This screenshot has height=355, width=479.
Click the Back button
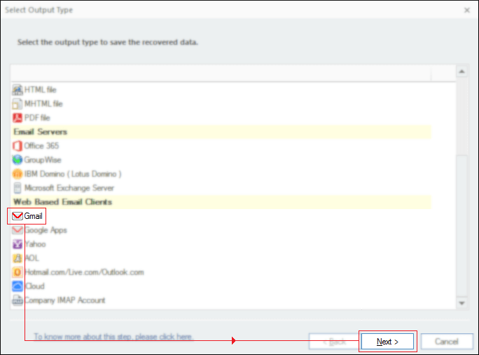point(334,341)
